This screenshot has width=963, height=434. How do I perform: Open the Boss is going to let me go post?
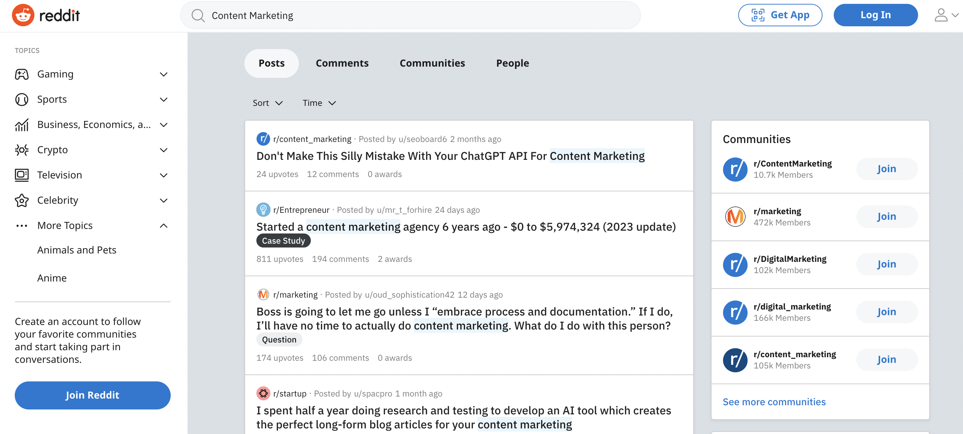click(x=464, y=318)
